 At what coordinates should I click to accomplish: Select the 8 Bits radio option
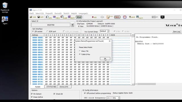click(x=117, y=31)
